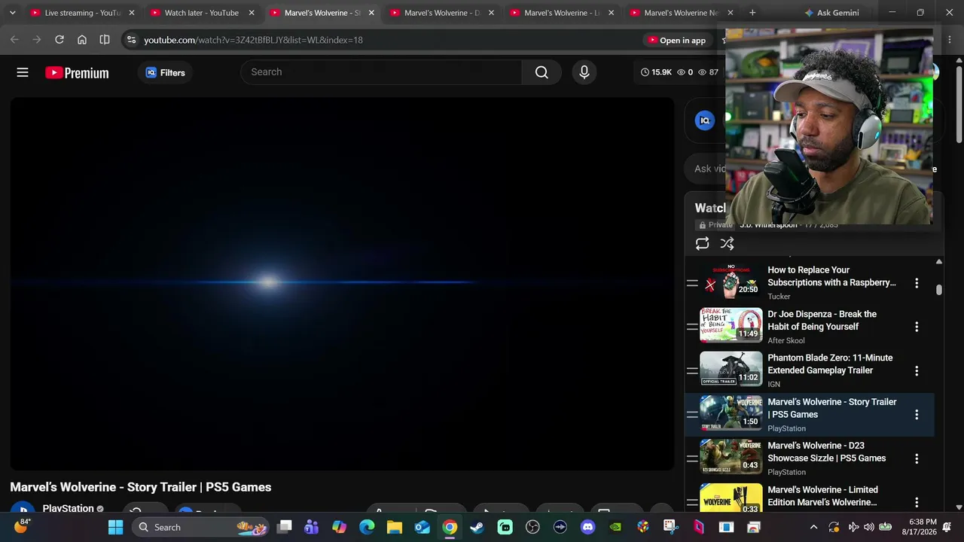The width and height of the screenshot is (964, 542).
Task: Grab reorder handle for Dr Joe Dispenza video
Action: click(692, 327)
